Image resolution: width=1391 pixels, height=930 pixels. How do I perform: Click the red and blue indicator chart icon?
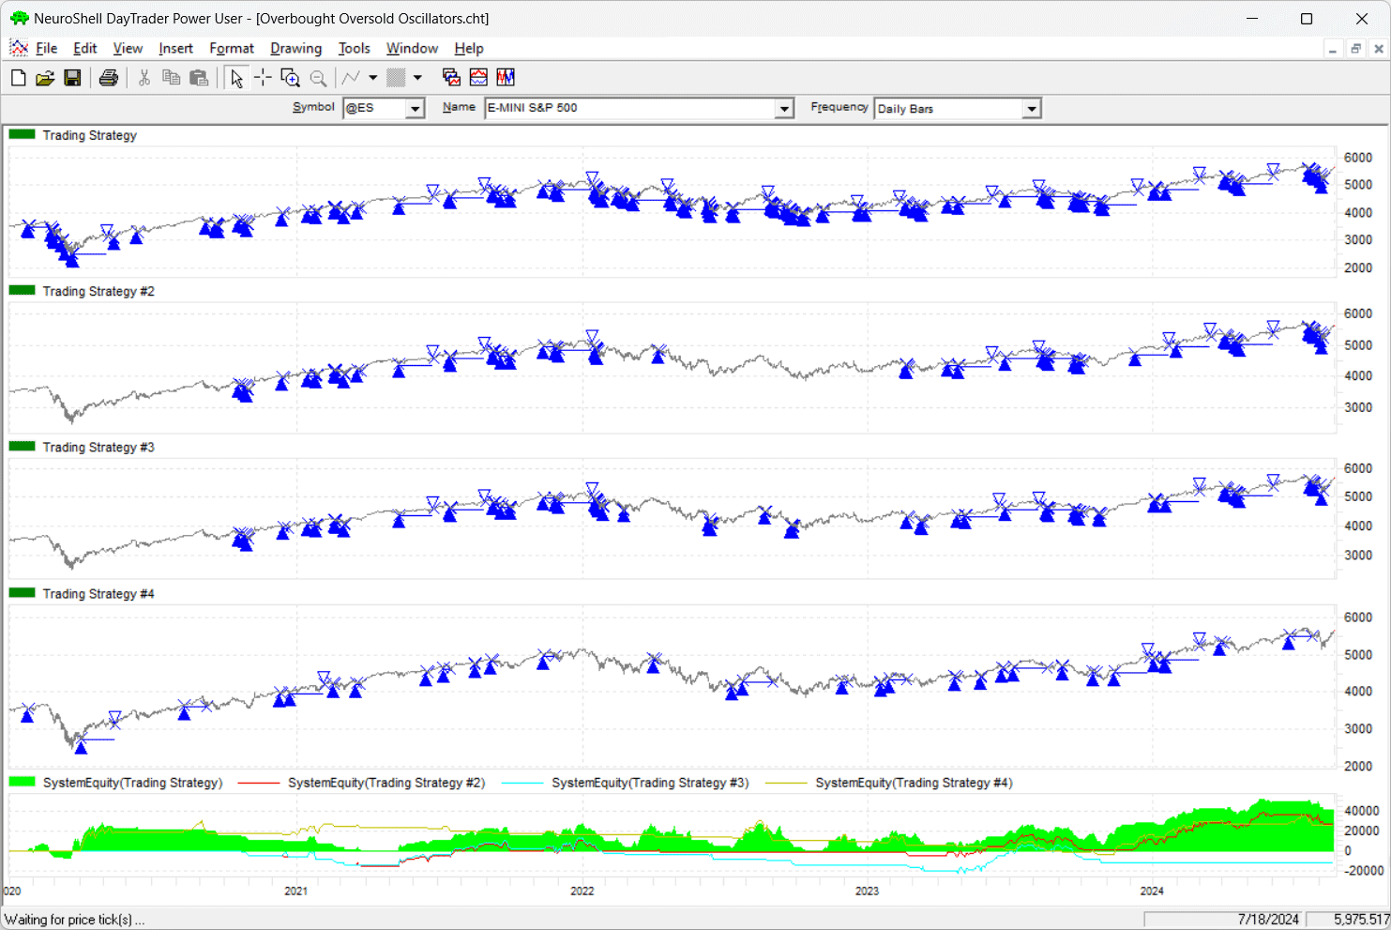[x=478, y=78]
